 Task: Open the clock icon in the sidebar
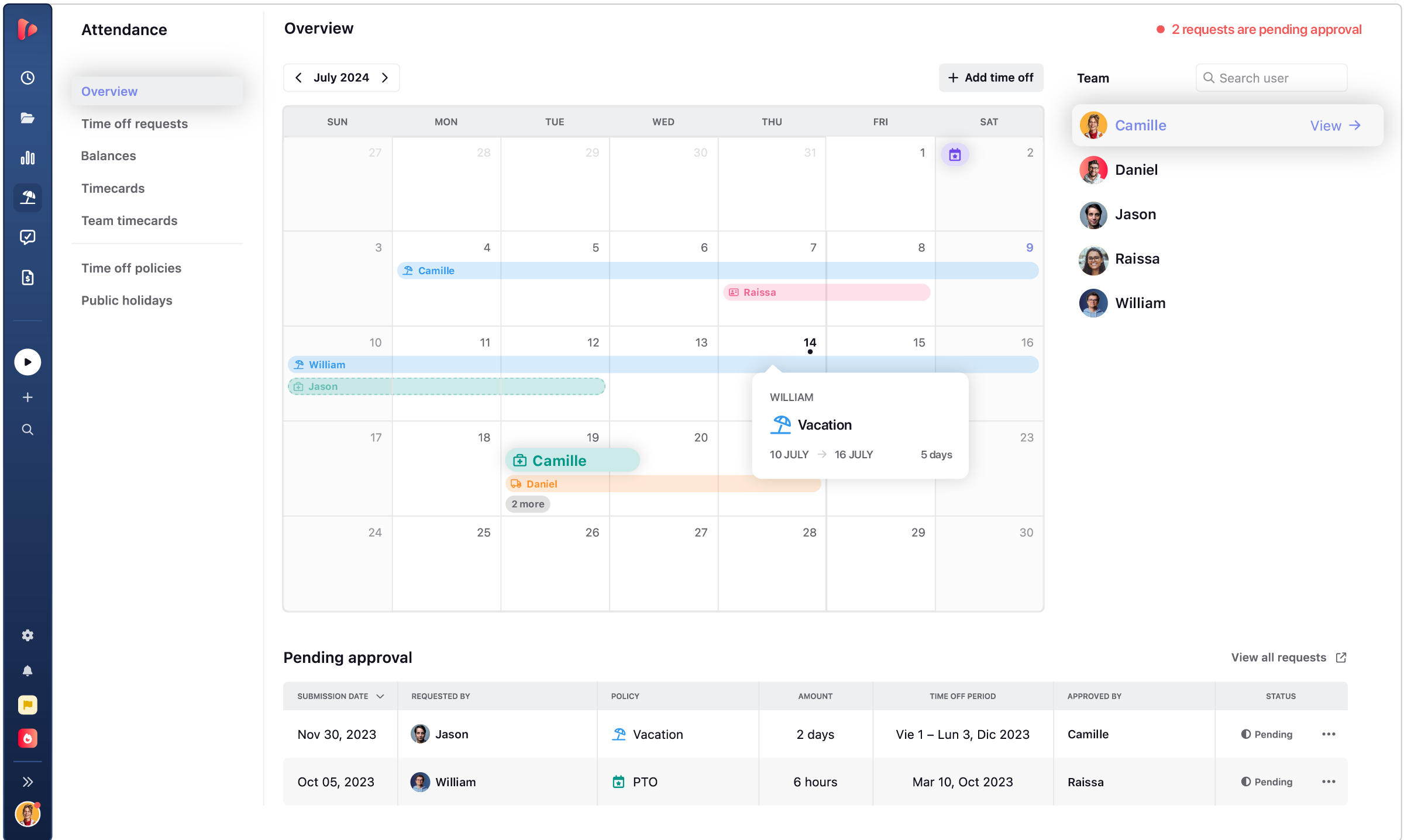[x=27, y=78]
